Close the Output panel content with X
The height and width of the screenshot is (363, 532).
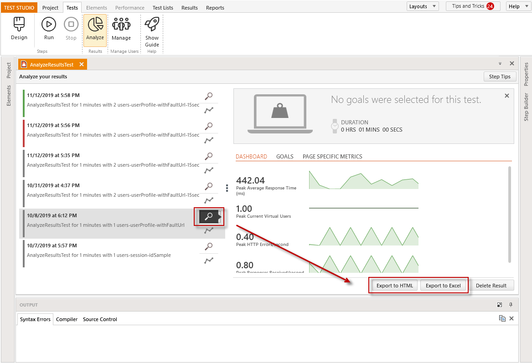pos(511,318)
